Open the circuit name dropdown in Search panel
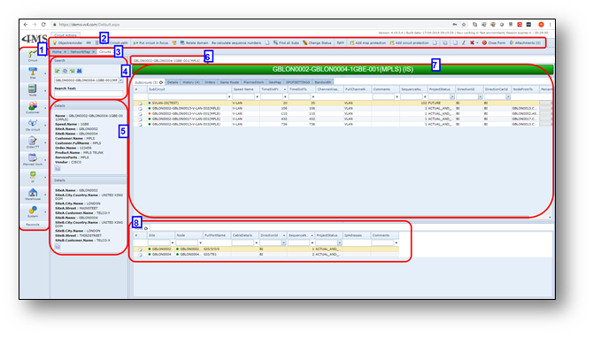The height and width of the screenshot is (337, 593). tap(121, 80)
